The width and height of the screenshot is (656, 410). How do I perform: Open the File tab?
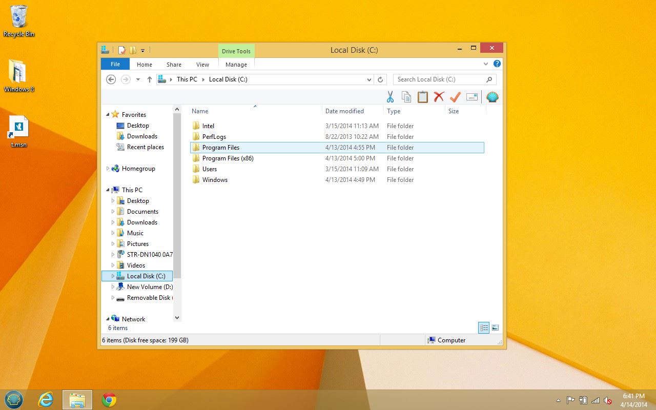pyautogui.click(x=115, y=64)
